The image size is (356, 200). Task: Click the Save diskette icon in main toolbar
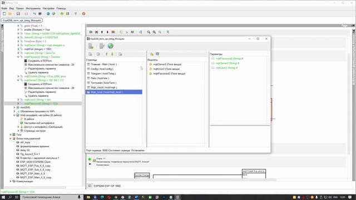(18, 14)
